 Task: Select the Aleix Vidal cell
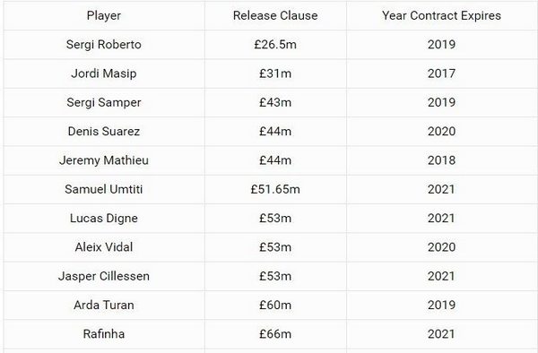coord(104,247)
